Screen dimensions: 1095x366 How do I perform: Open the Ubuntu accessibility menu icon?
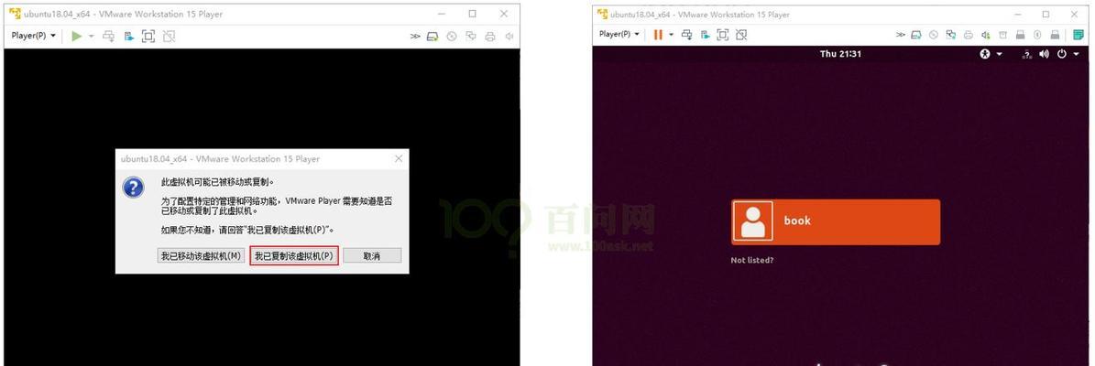985,54
